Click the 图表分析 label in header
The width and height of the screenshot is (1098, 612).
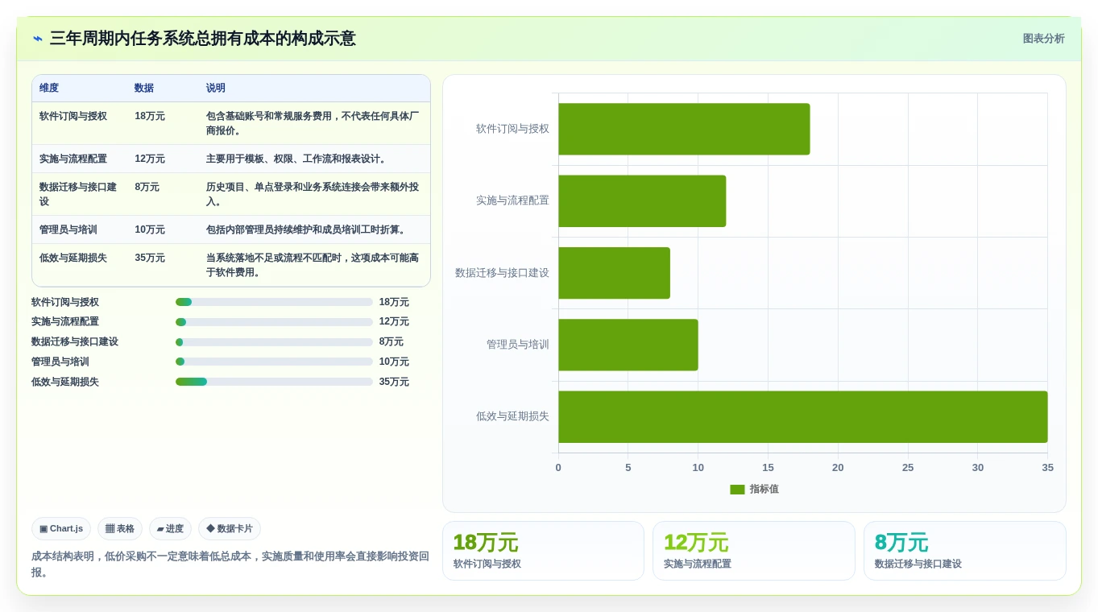[1043, 39]
